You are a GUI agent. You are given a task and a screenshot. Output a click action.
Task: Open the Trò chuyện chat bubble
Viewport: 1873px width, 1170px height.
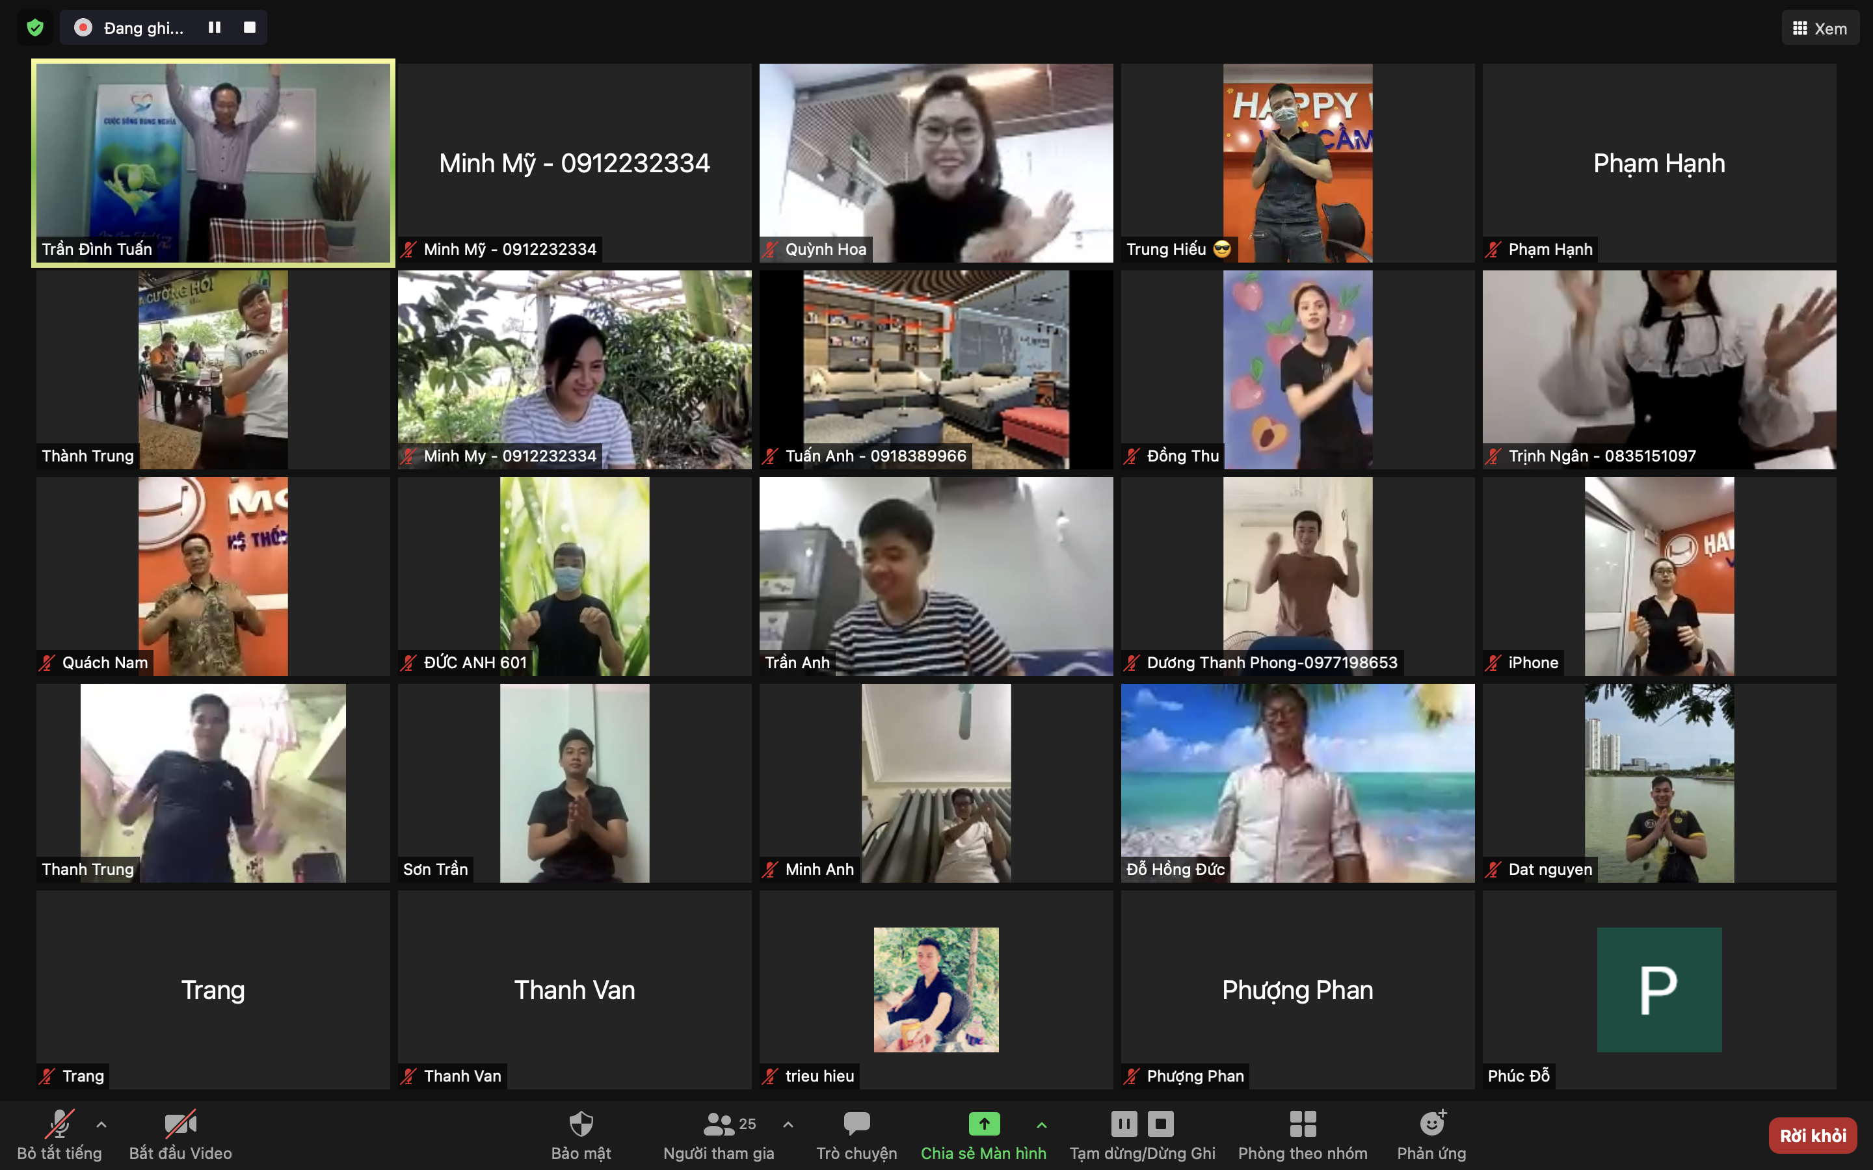click(856, 1124)
